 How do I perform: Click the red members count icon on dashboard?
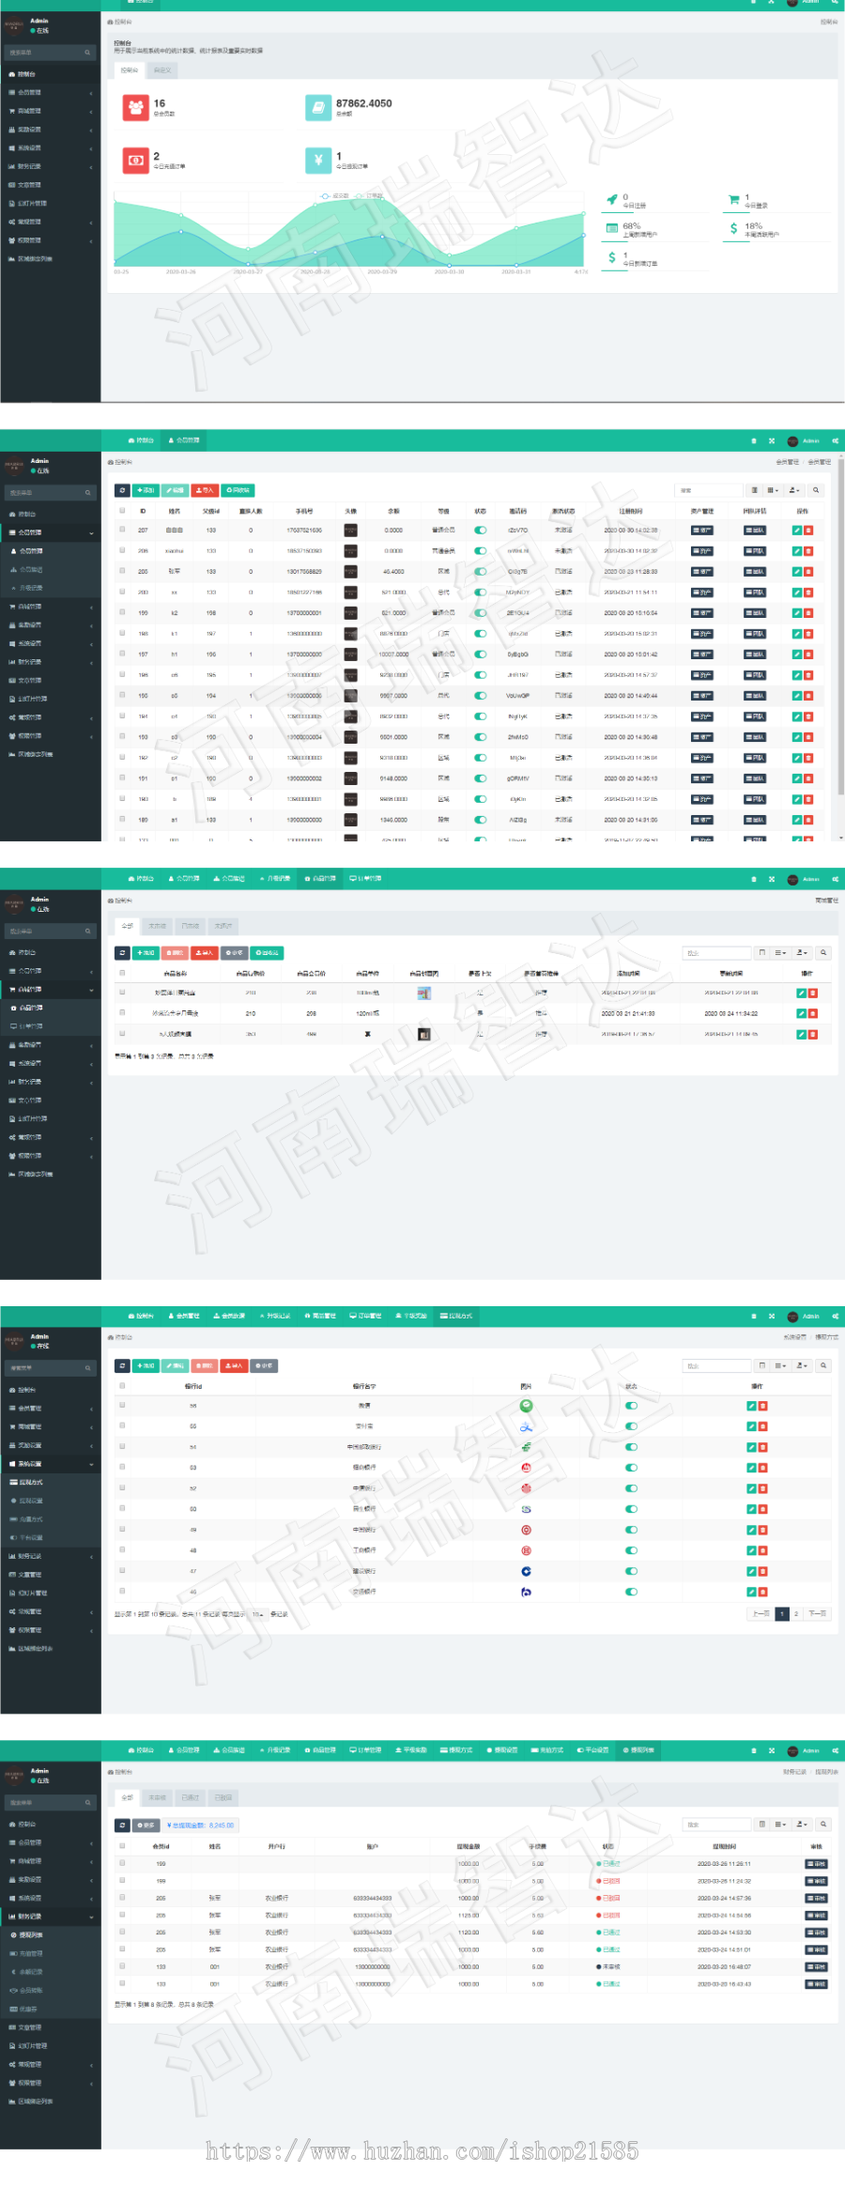(x=136, y=107)
